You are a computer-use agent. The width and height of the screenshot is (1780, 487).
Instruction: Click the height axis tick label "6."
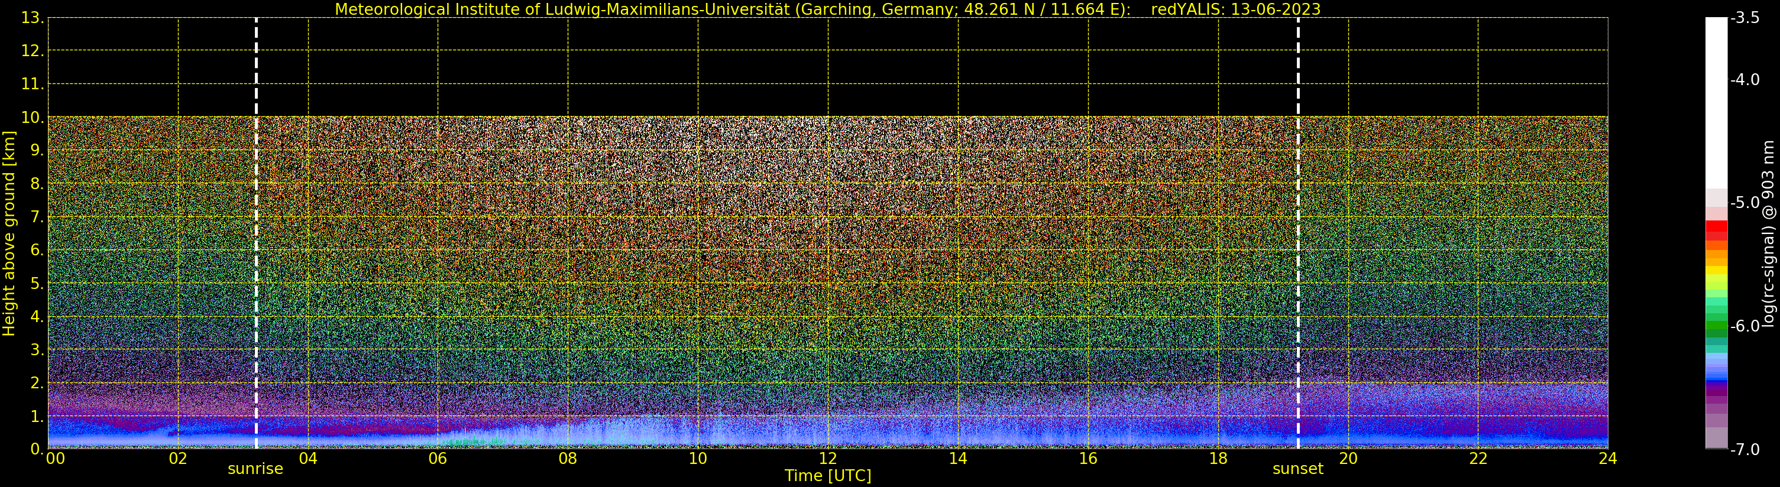[x=37, y=250]
